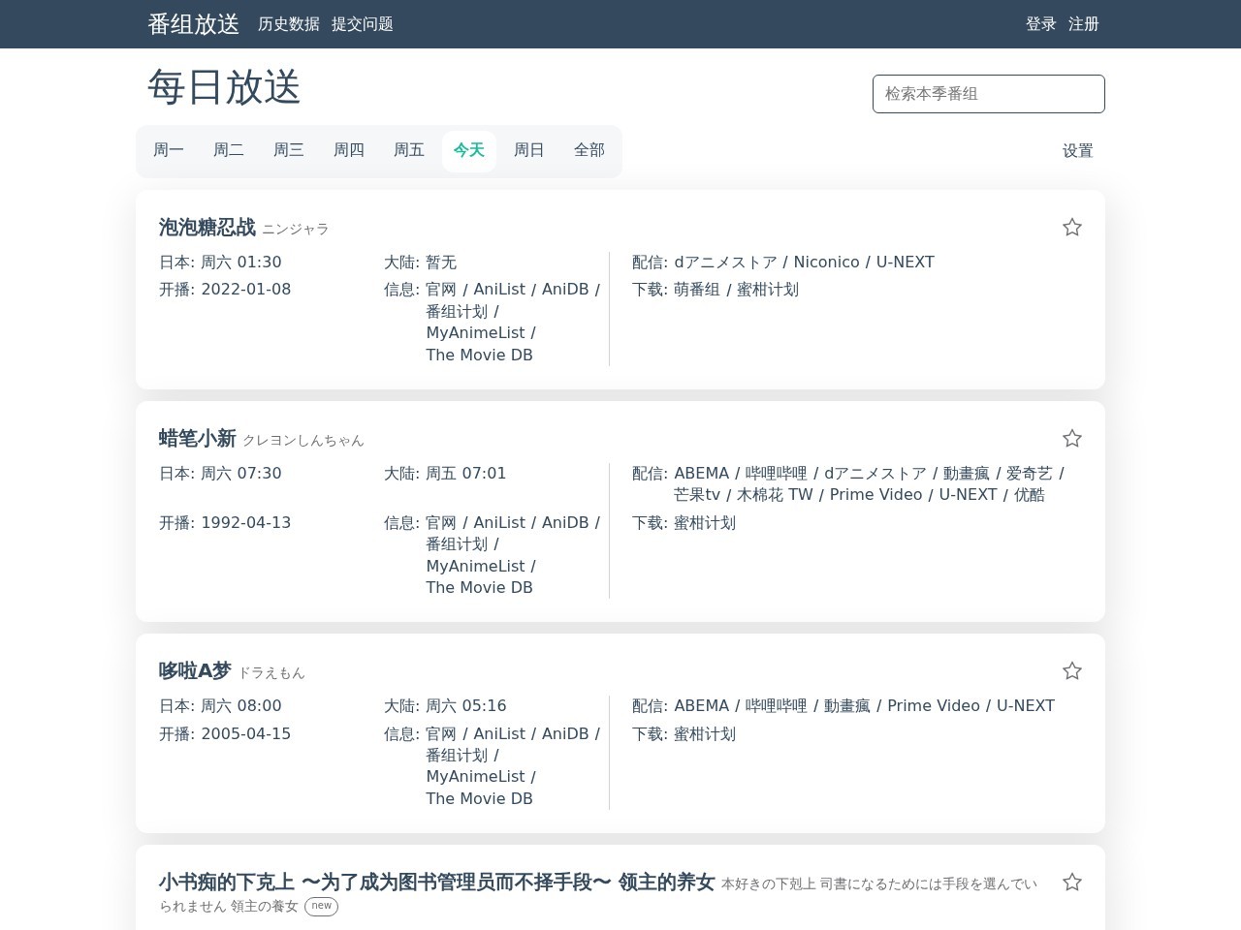Open 哆啦A梦 on MyAnimeList
The height and width of the screenshot is (930, 1241).
[474, 776]
